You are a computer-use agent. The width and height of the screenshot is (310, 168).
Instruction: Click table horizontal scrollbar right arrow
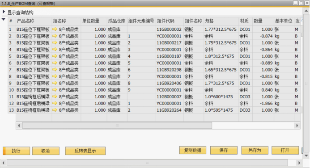[297, 126]
